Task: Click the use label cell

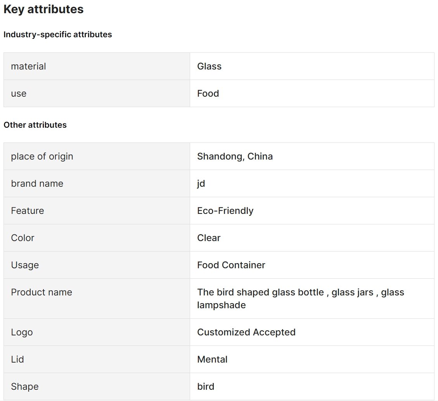Action: (x=97, y=93)
